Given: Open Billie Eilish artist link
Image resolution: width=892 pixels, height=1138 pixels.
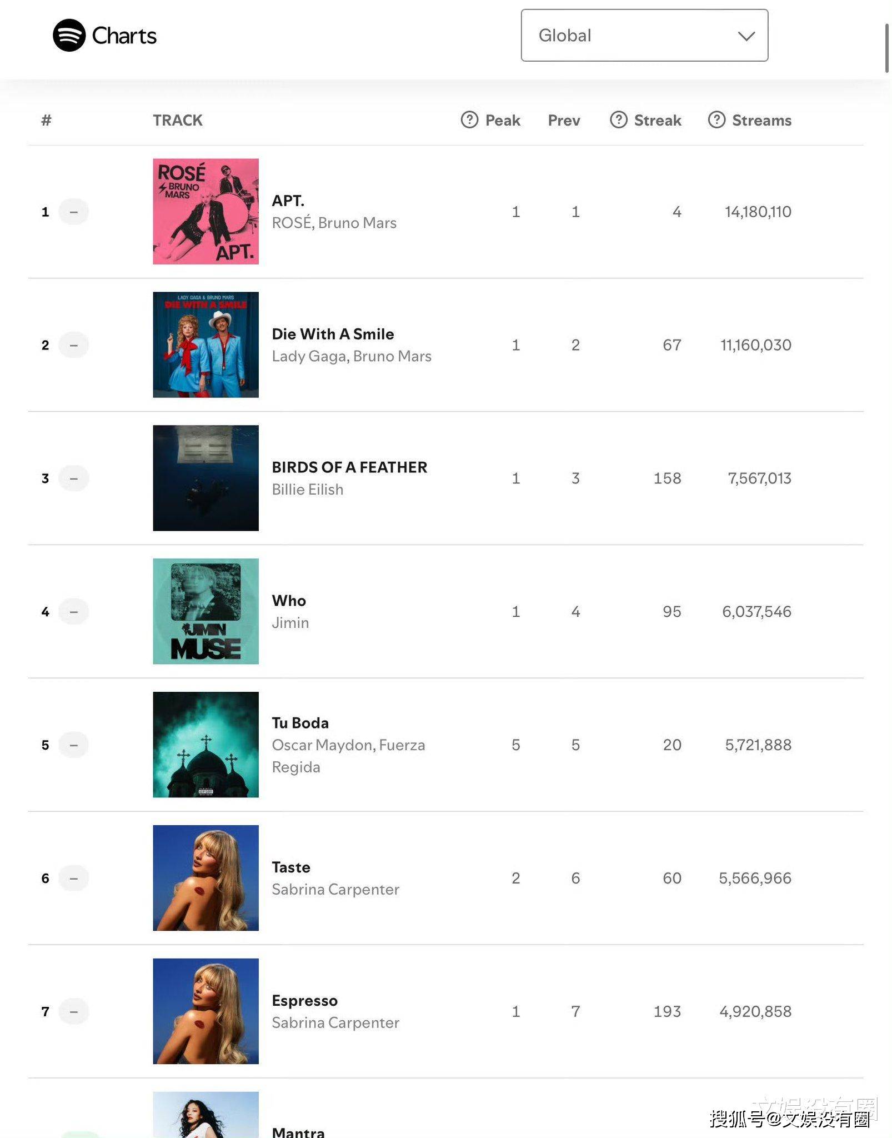Looking at the screenshot, I should pyautogui.click(x=307, y=490).
